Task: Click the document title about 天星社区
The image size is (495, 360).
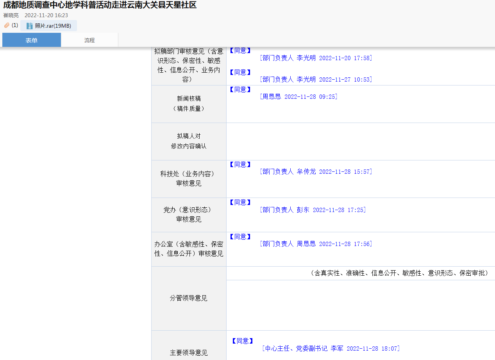Action: [x=100, y=5]
